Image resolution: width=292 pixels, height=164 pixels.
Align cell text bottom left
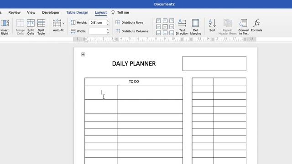(x=158, y=33)
